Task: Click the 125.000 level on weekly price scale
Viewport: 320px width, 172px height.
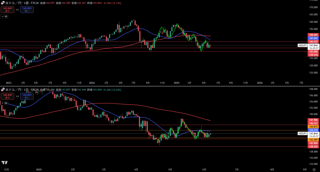Action: click(313, 73)
